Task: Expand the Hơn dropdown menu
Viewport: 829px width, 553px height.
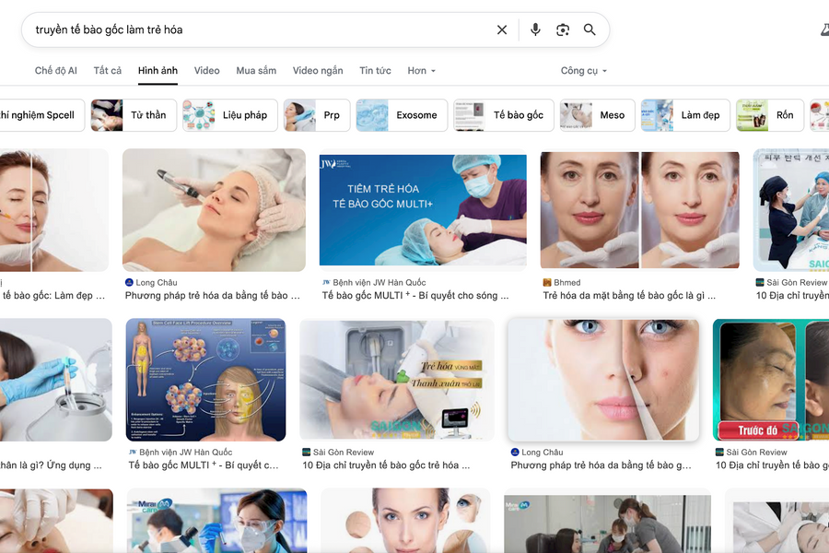Action: pyautogui.click(x=422, y=71)
